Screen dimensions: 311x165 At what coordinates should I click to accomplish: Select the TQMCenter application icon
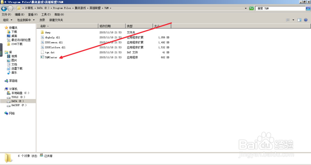tap(42, 57)
